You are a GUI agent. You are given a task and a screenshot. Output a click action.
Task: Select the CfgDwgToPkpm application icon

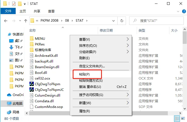coord(32,84)
